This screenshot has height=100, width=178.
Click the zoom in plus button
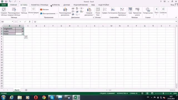click(171, 93)
